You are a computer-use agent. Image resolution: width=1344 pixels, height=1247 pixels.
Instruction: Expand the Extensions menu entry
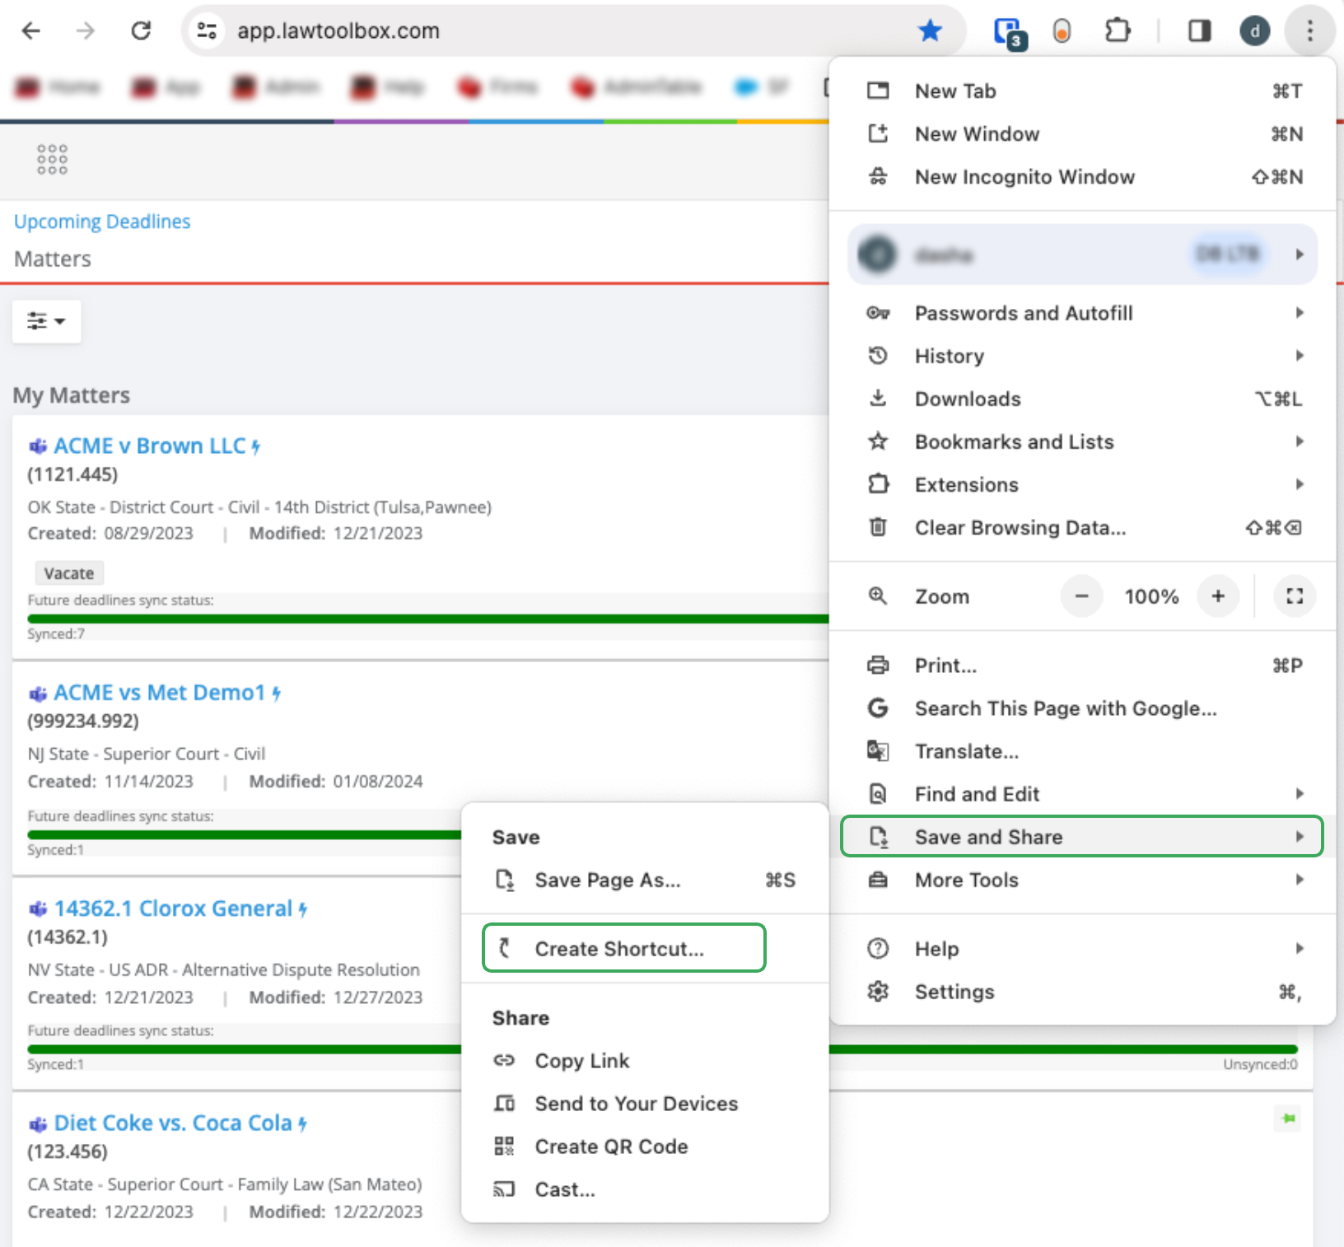click(1082, 484)
